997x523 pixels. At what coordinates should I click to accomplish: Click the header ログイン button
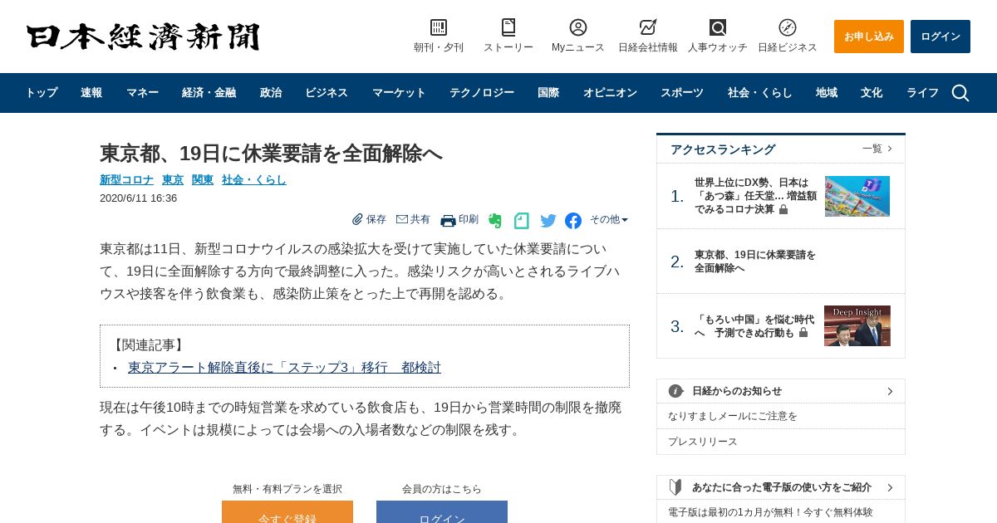tap(941, 37)
